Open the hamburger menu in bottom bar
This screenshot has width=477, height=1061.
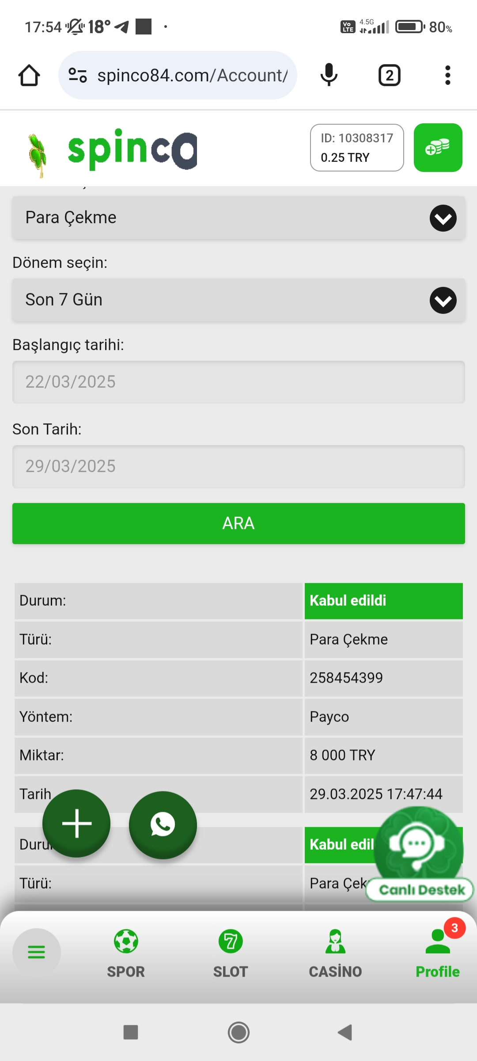36,951
